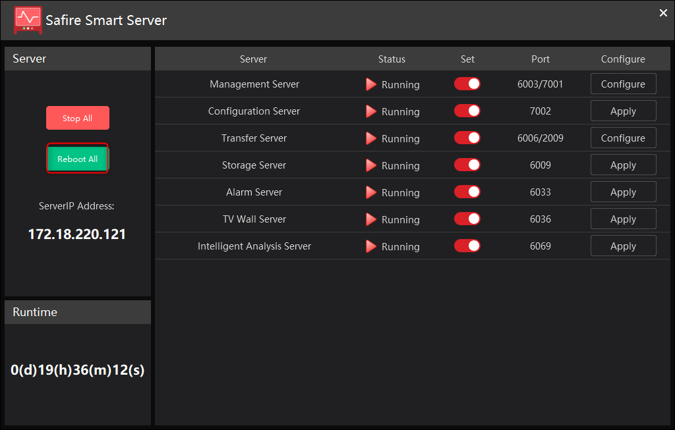Click the status play icon beside Configuration Server

[371, 111]
